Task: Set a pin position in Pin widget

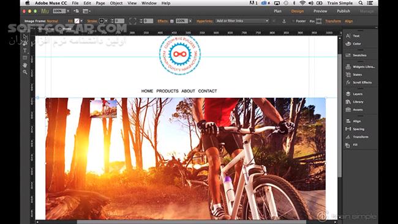Action: click(x=318, y=21)
